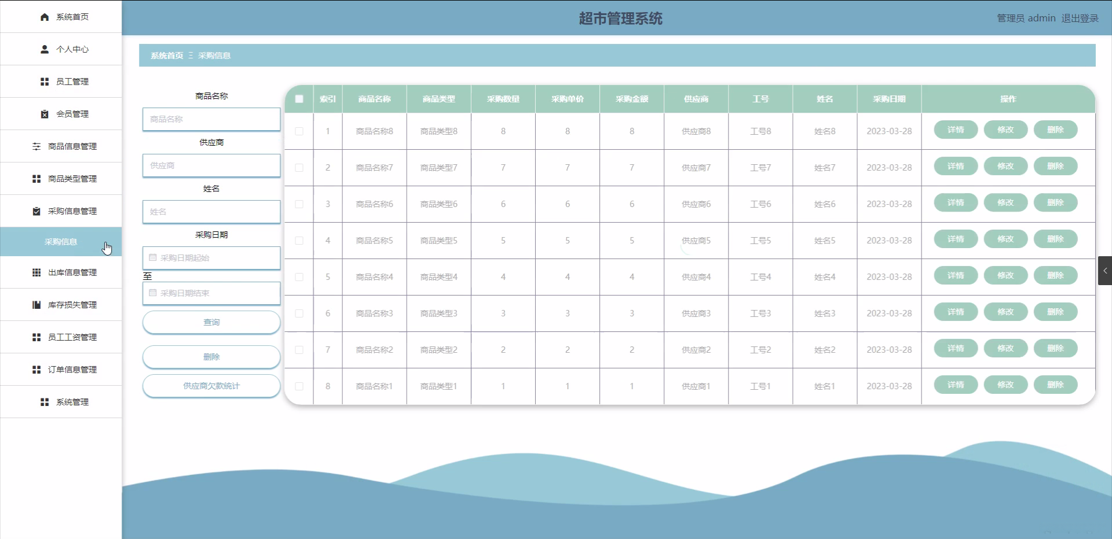Screen dimensions: 1112x539
Task: Check the row for 商品名称8
Action: (x=299, y=131)
